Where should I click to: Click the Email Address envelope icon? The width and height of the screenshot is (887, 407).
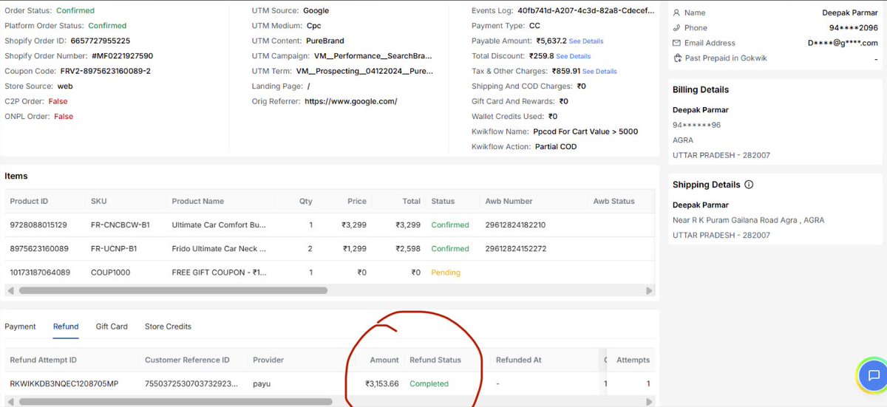(677, 43)
